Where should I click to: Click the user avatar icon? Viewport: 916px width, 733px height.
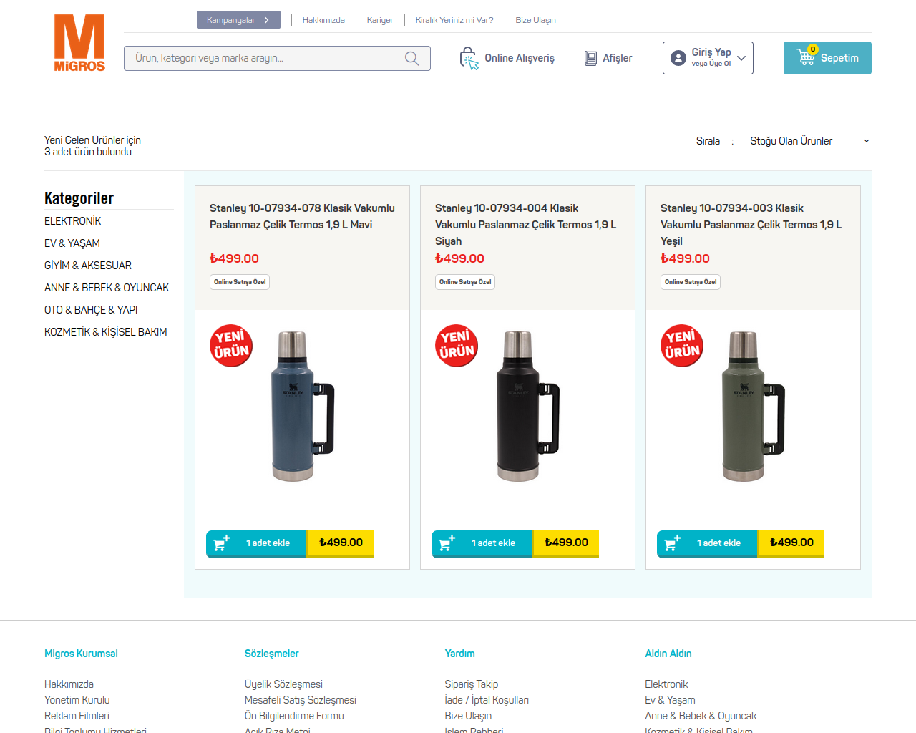coord(678,58)
